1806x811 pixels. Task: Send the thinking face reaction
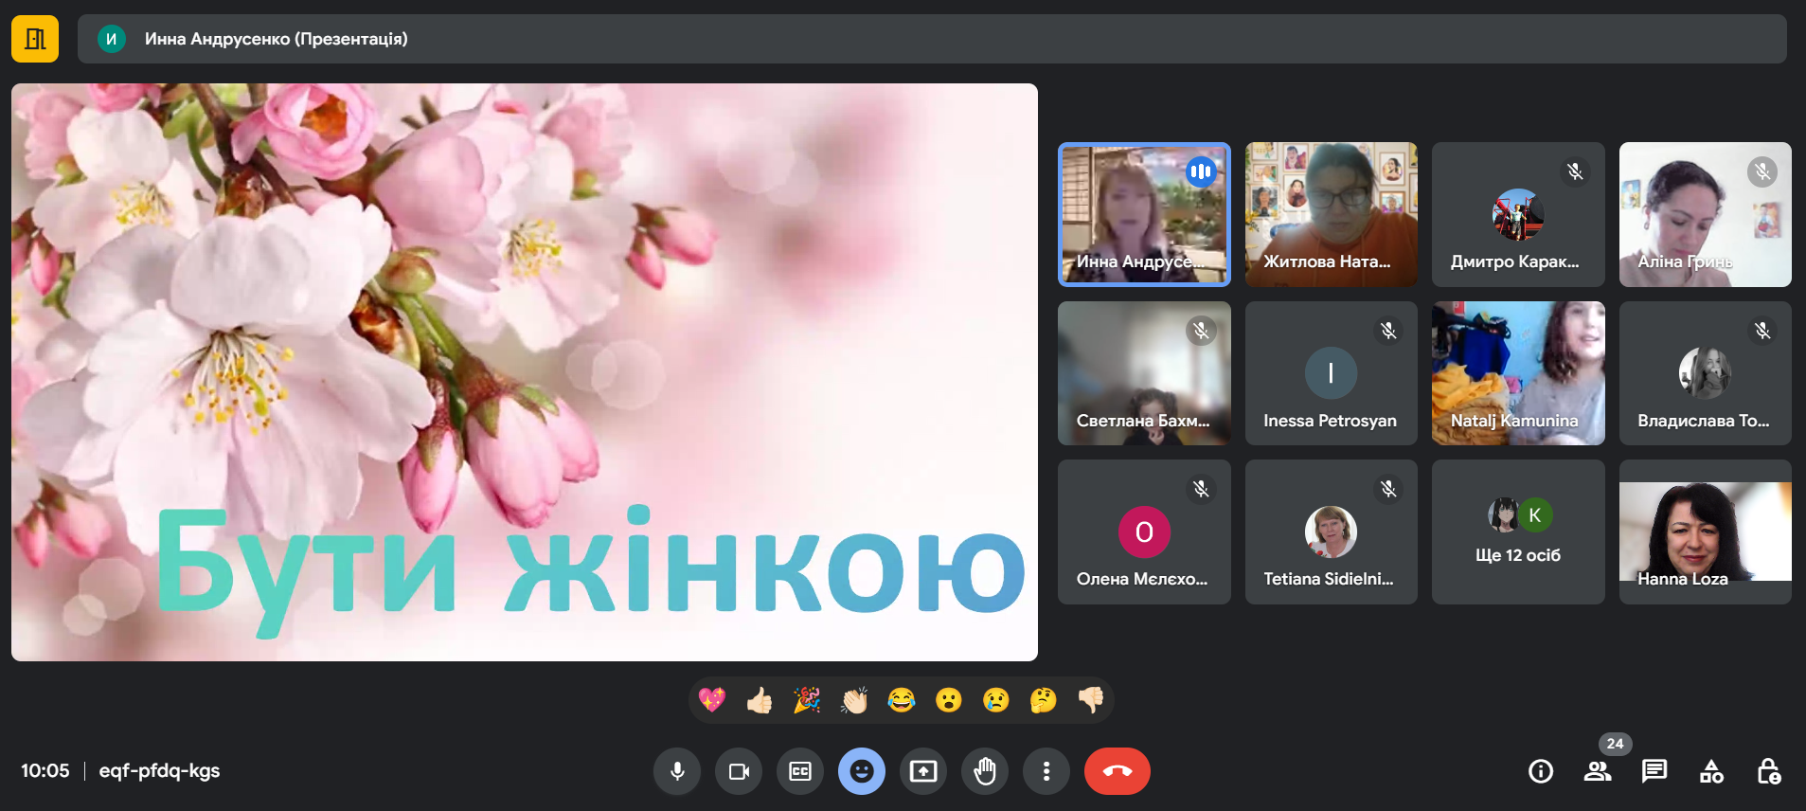[1044, 700]
